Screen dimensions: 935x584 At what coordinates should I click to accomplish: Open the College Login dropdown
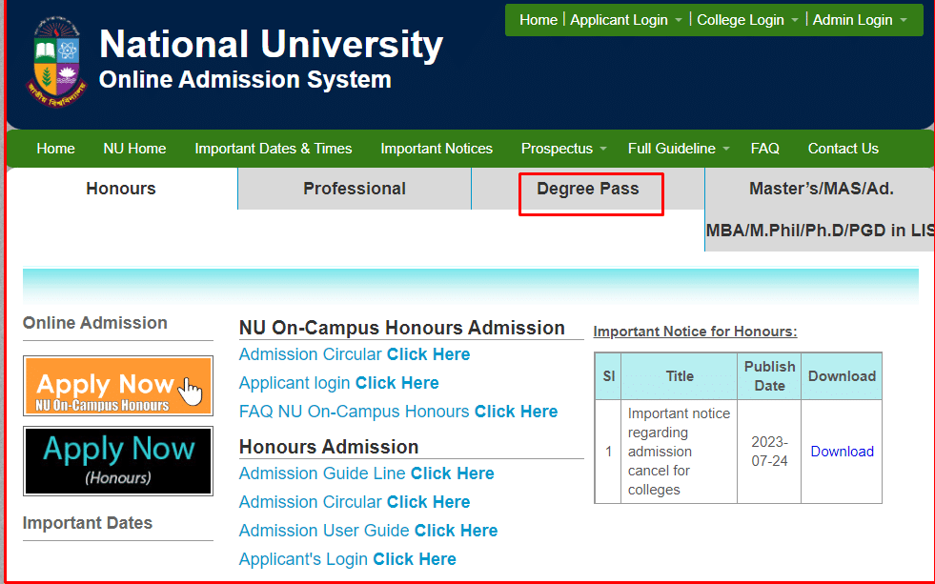[742, 19]
